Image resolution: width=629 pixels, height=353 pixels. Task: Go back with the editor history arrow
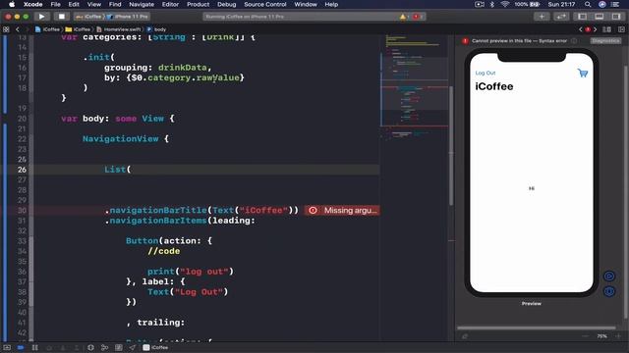(x=18, y=29)
